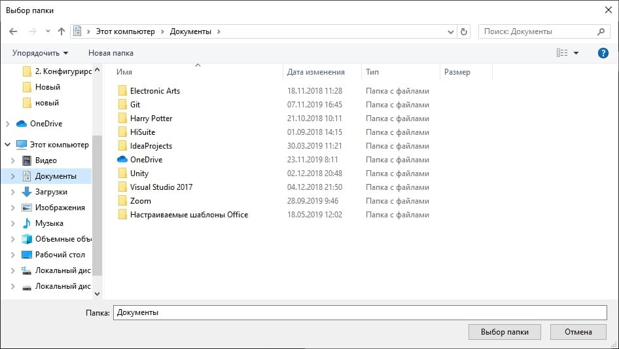This screenshot has height=349, width=619.
Task: Click the Рабочий стол desktop icon
Action: (x=26, y=255)
